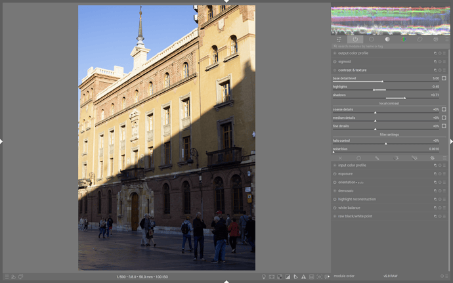Expand the sigmoid module
Image resolution: width=453 pixels, height=283 pixels.
345,62
